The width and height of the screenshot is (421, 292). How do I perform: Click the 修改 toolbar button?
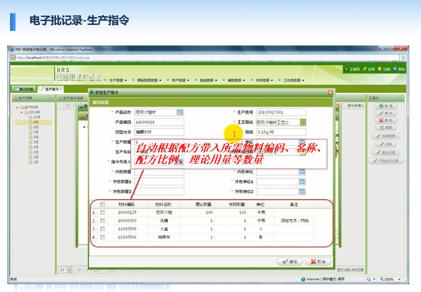point(386,113)
